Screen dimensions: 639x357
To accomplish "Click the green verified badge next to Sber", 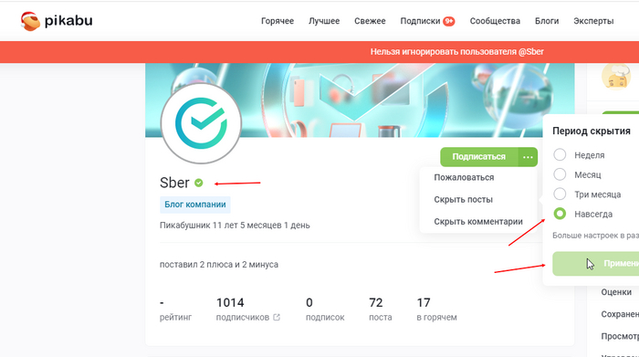I will coord(198,183).
